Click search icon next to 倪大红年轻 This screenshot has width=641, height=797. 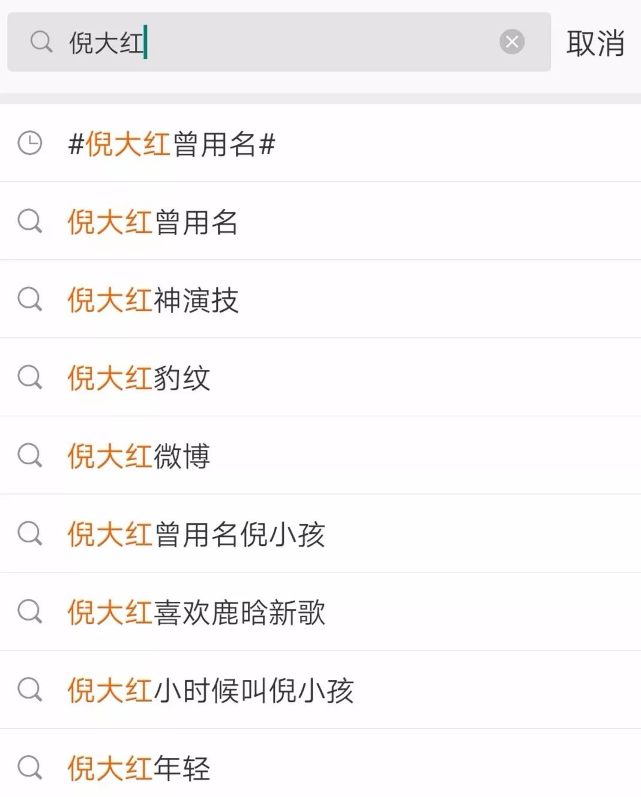click(x=30, y=768)
